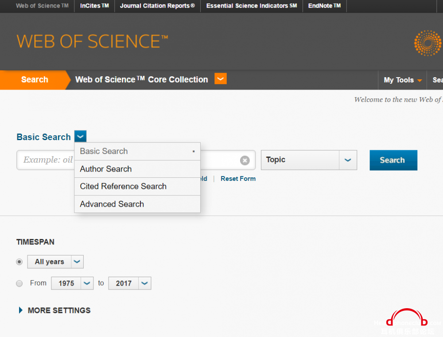Select the orange Search tab

[x=35, y=80]
